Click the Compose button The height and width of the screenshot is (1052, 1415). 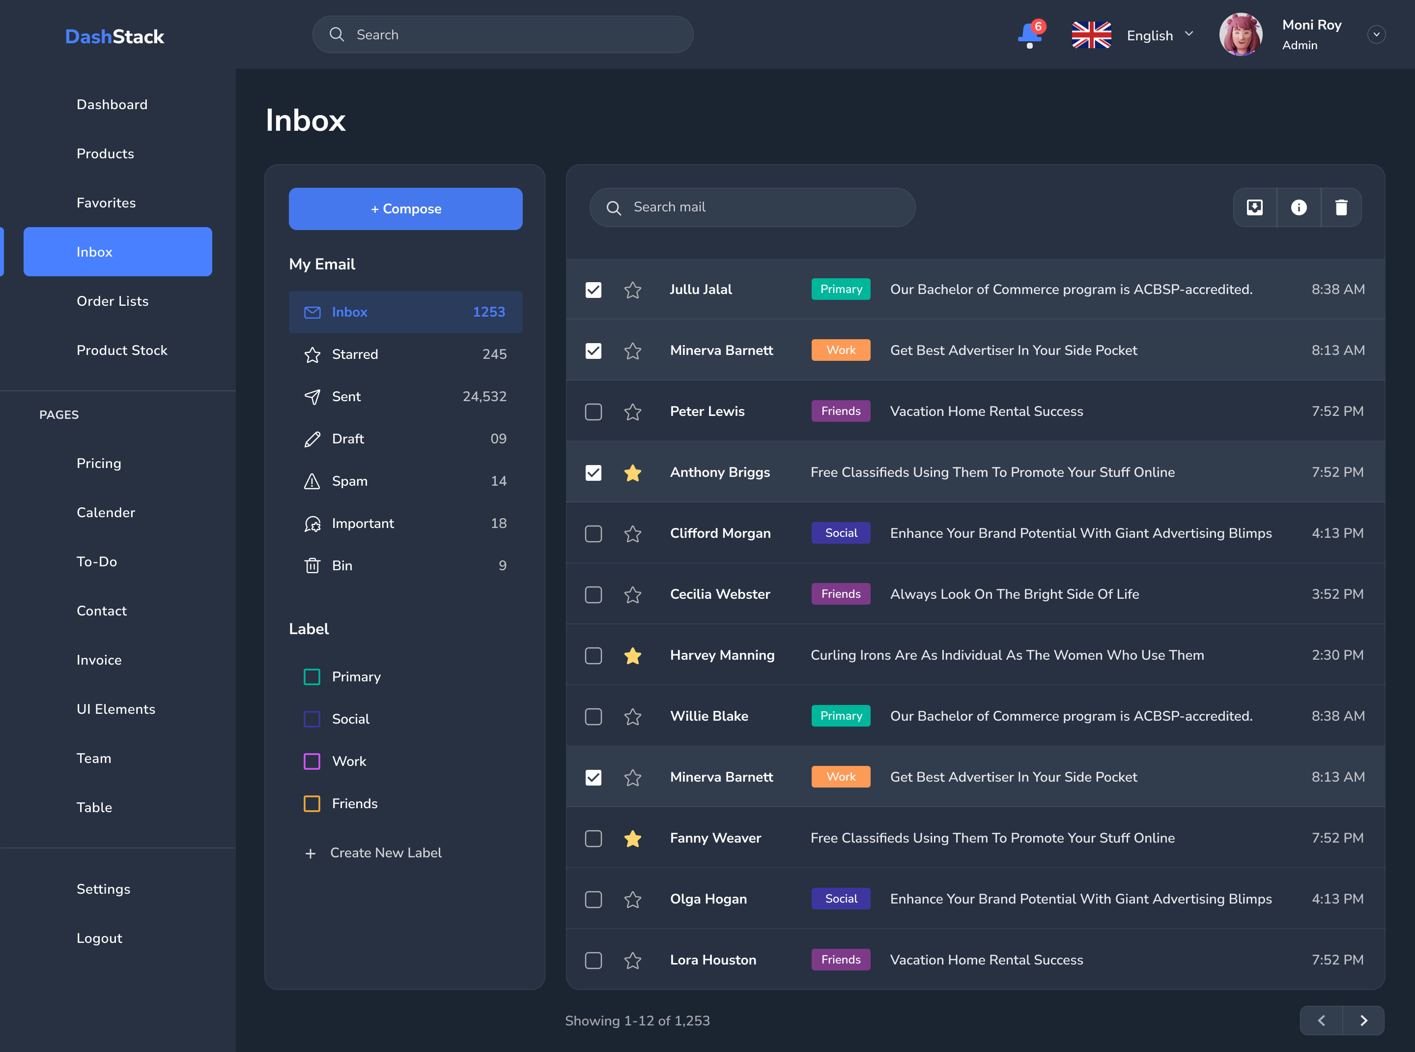pyautogui.click(x=405, y=209)
